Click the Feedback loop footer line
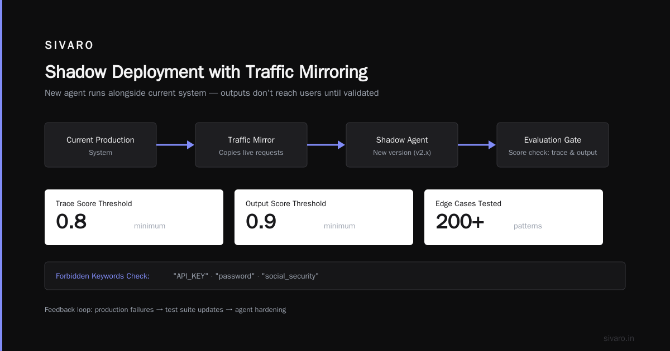 165,310
